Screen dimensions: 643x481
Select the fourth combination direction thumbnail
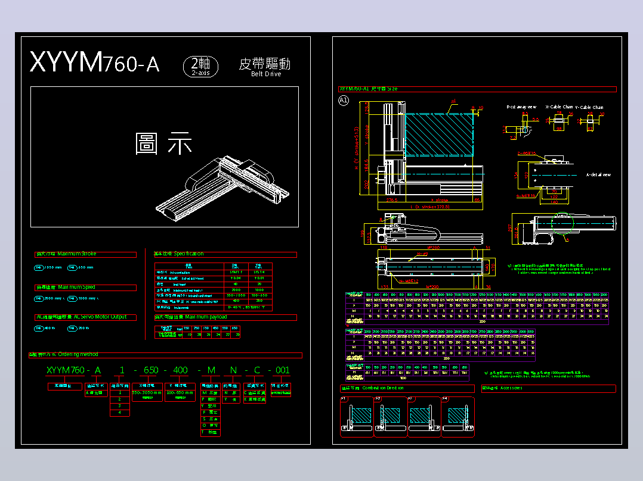457,417
